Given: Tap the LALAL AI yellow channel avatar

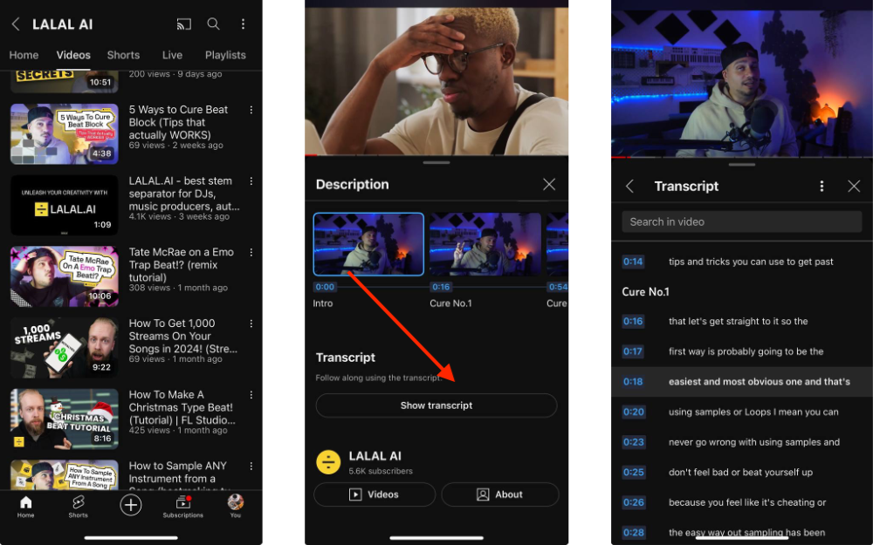Looking at the screenshot, I should click(x=328, y=462).
